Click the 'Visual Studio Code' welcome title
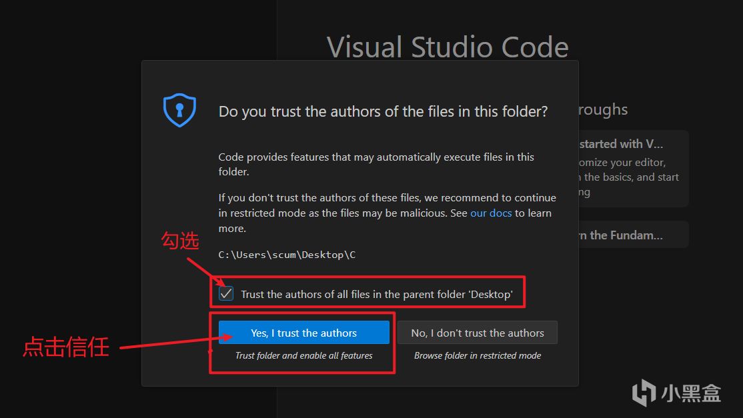Viewport: 743px width, 418px height. click(x=448, y=47)
